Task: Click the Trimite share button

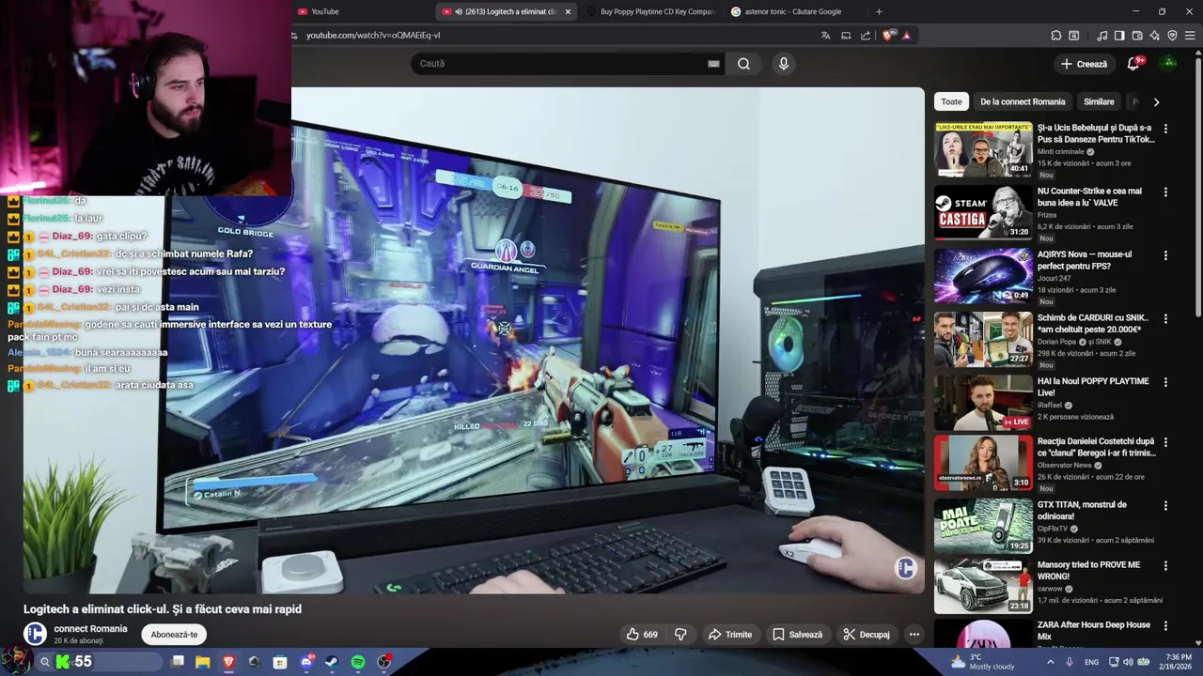Action: pyautogui.click(x=730, y=635)
